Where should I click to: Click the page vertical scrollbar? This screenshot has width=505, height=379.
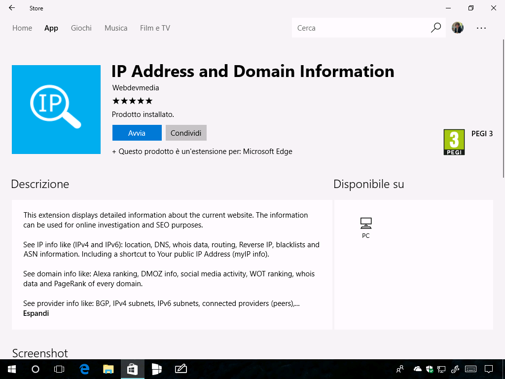pos(504,108)
